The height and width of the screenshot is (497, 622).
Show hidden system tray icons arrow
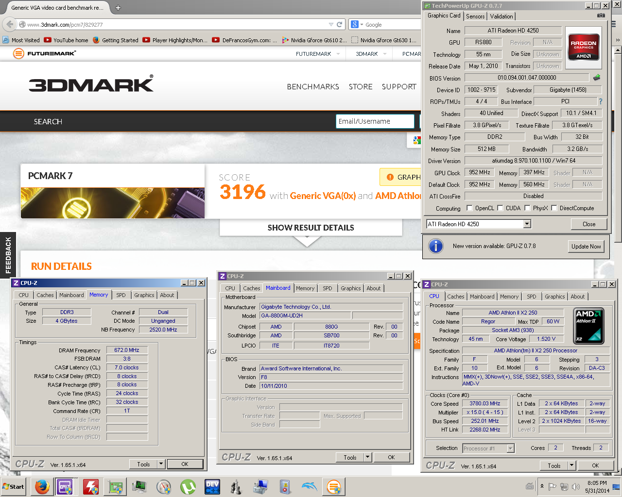pyautogui.click(x=542, y=487)
